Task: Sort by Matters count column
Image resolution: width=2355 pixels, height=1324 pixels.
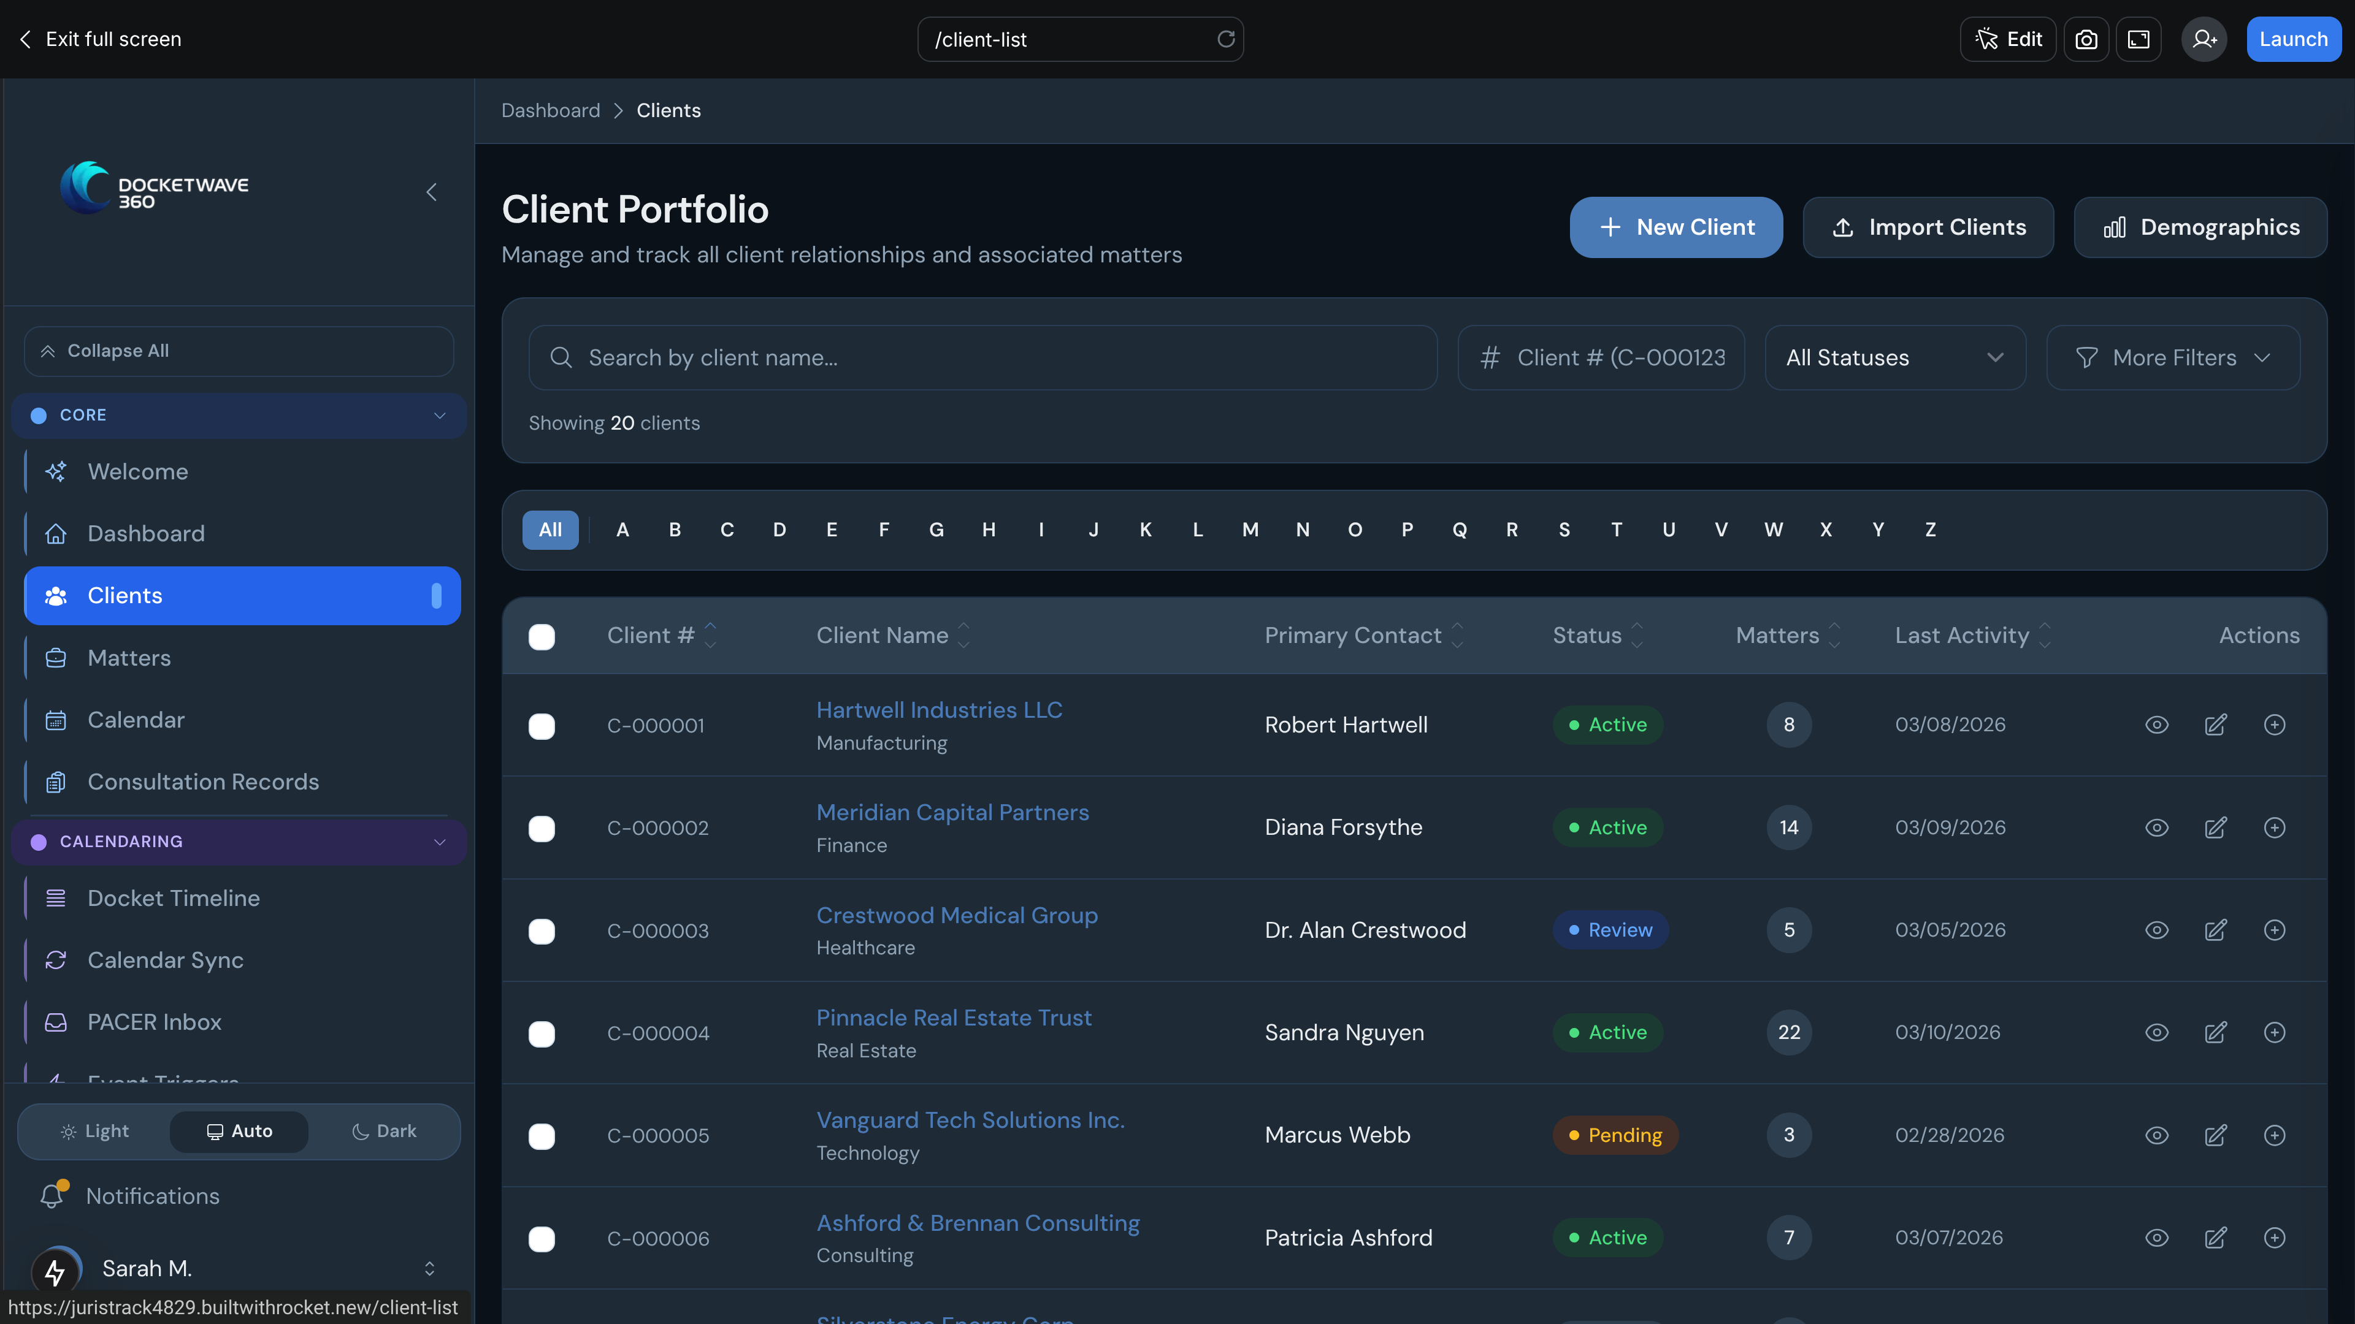Action: 1788,635
